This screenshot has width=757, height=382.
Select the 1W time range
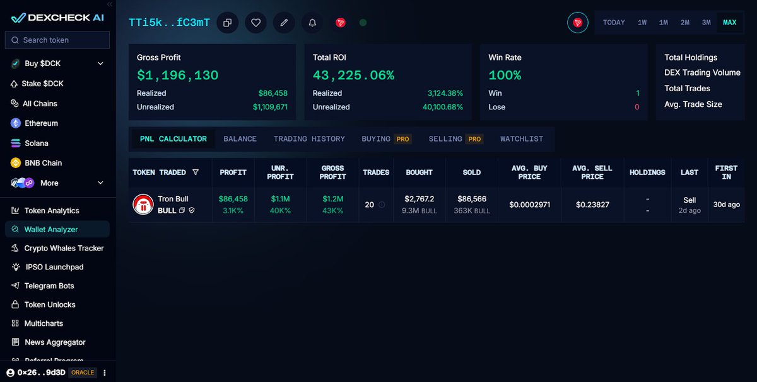tap(642, 23)
